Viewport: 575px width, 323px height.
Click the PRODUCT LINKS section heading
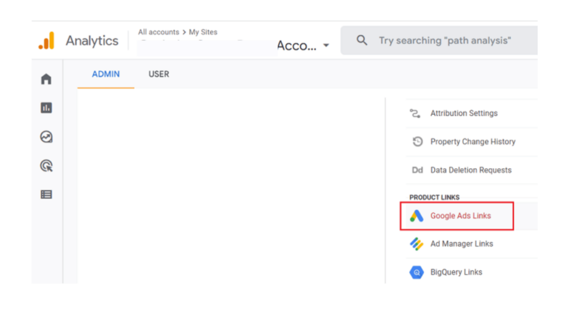(434, 197)
